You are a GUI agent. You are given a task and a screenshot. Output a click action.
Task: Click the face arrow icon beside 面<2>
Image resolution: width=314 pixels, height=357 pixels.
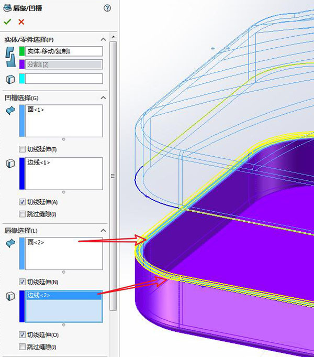(x=10, y=243)
